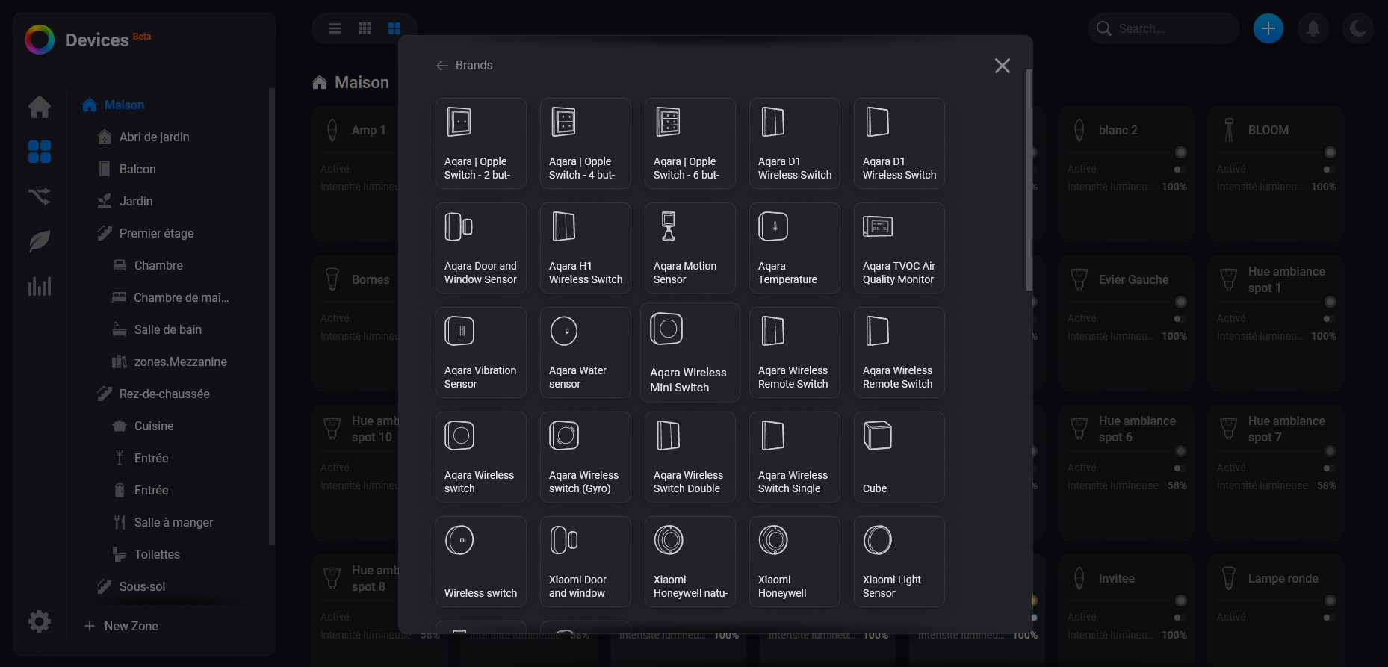This screenshot has width=1388, height=667.
Task: Toggle the night mode moon icon
Action: coord(1357,28)
